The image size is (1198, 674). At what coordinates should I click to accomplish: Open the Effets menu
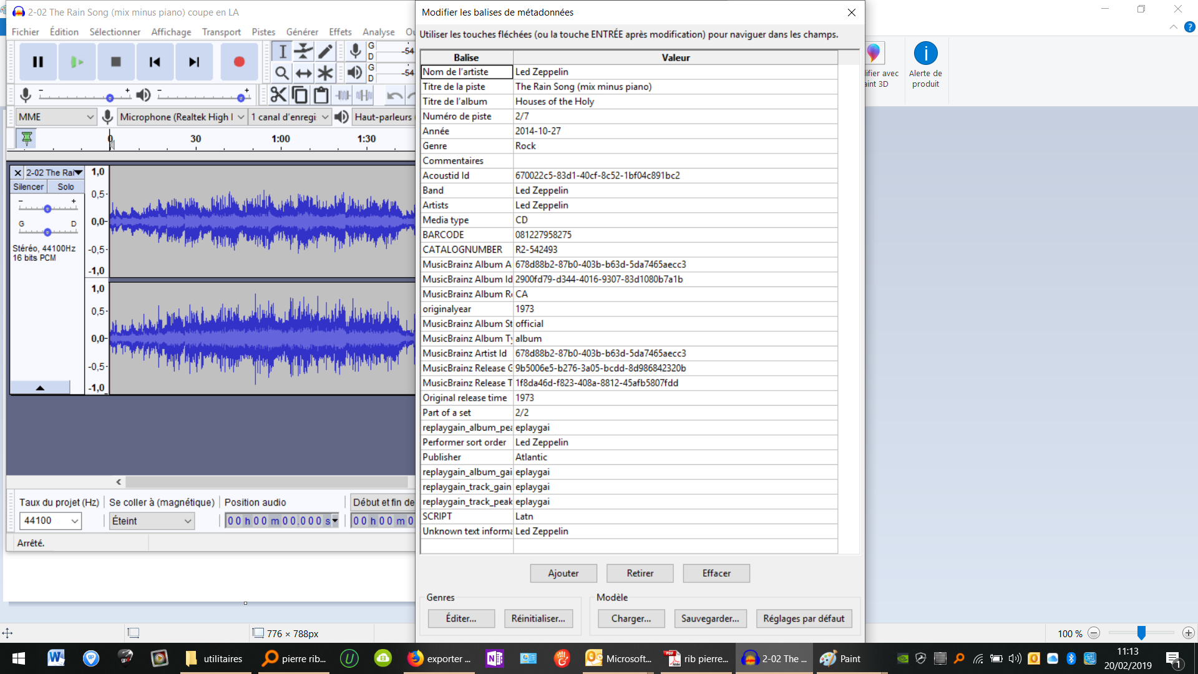tap(340, 32)
